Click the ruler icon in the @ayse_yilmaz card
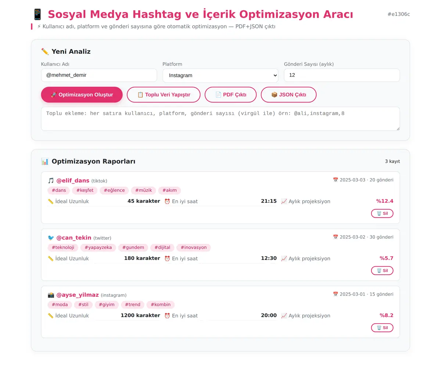This screenshot has width=441, height=368. [x=51, y=315]
